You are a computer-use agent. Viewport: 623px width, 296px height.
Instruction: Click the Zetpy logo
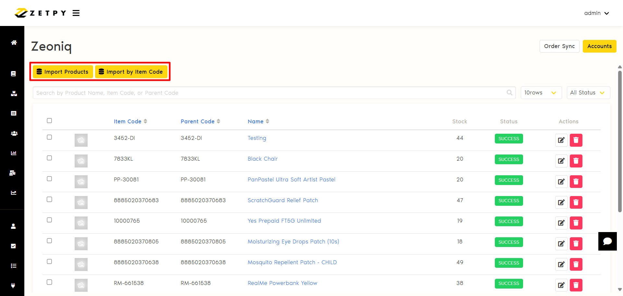click(41, 13)
